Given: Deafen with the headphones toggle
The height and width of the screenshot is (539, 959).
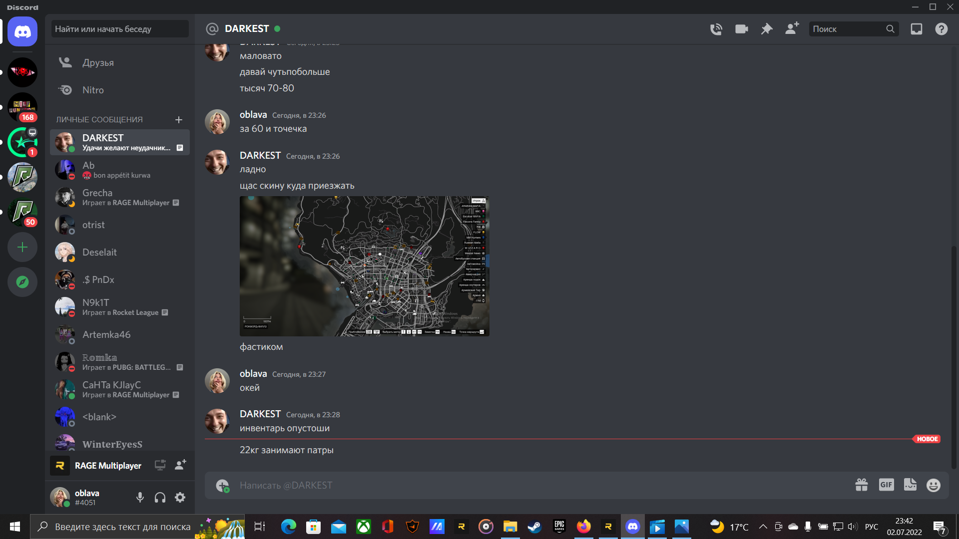Looking at the screenshot, I should 160,498.
